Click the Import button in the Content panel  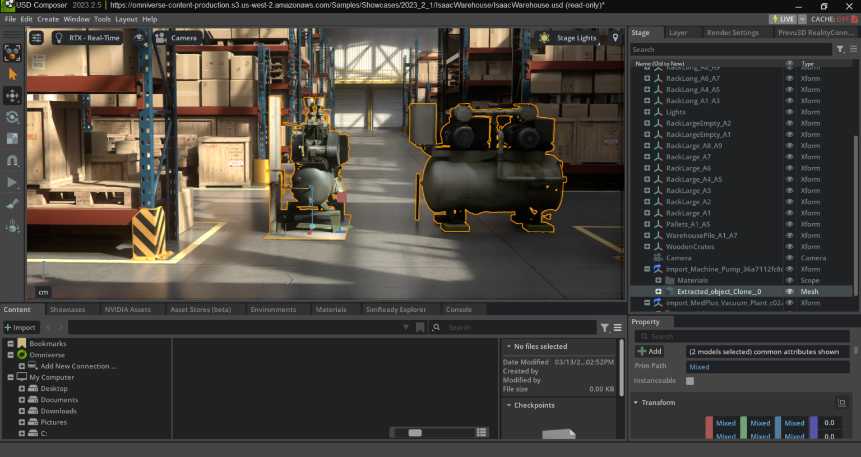coord(21,327)
